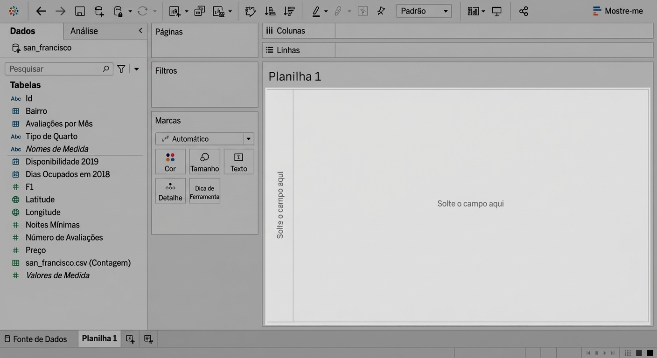Open Presentation mode from the toolbar
Viewport: 657px width, 358px height.
(497, 11)
